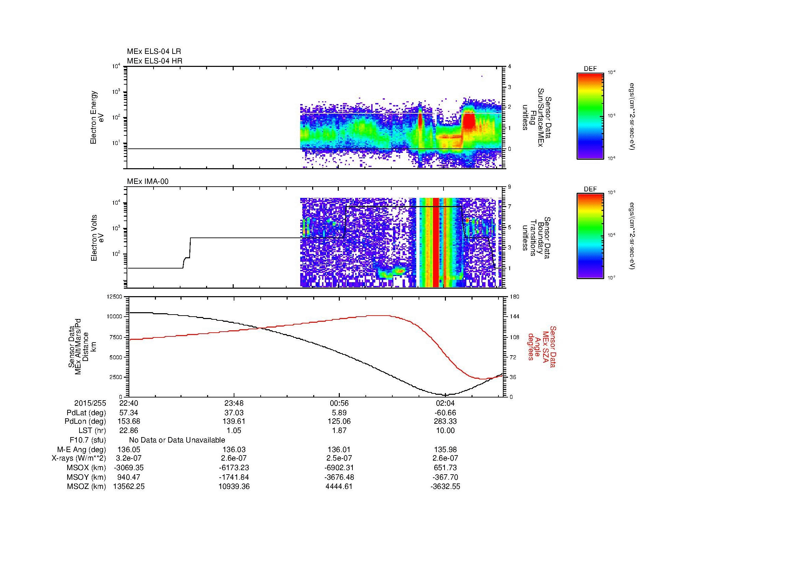Click the red vertical band in IMA spectrogram

[x=435, y=242]
